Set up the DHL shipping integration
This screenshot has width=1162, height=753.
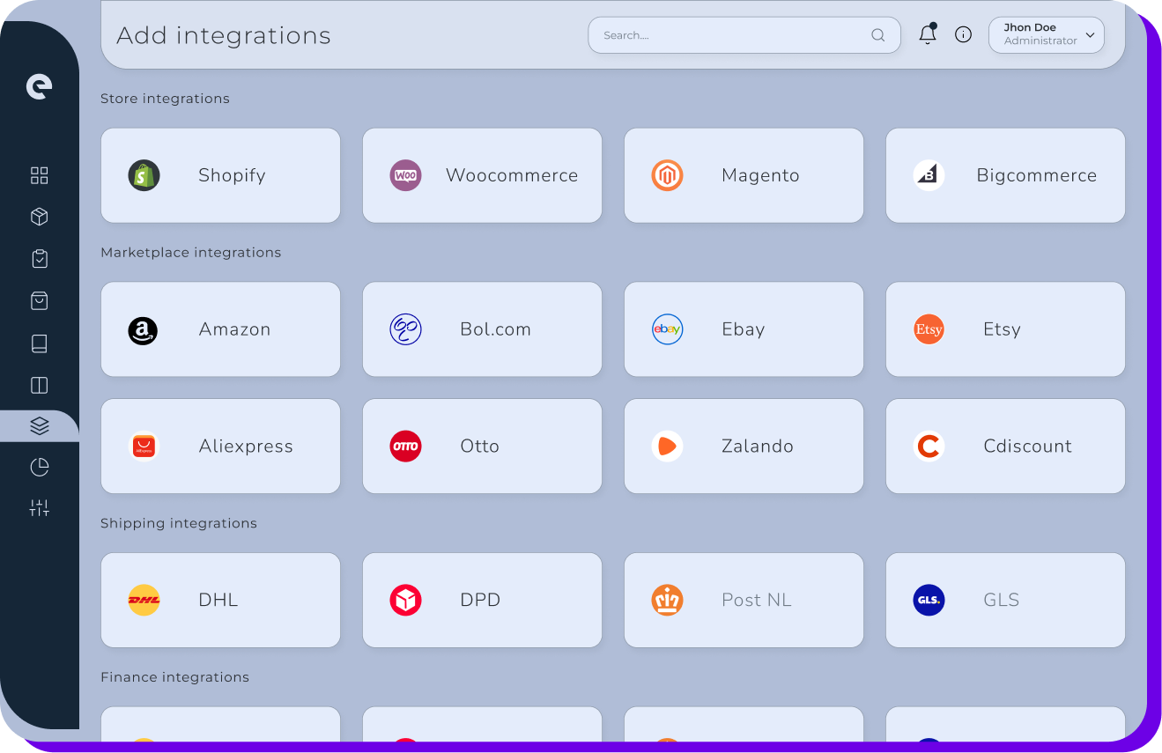click(220, 600)
